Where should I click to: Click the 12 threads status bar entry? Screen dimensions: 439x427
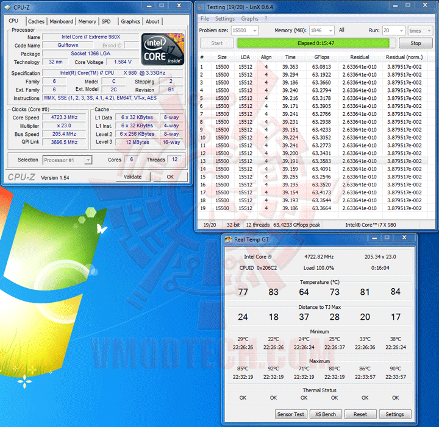tap(257, 225)
